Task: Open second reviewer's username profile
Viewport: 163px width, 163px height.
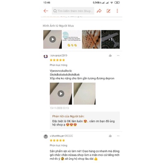Action: click(61, 136)
